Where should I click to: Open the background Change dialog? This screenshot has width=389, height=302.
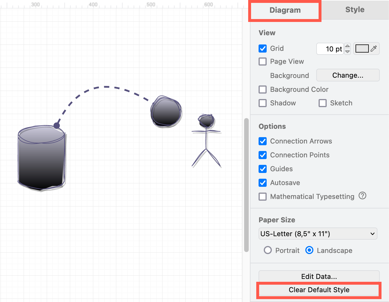point(347,75)
